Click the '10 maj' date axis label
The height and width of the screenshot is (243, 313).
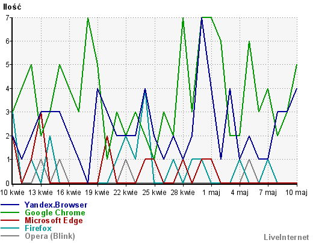coord(296,193)
